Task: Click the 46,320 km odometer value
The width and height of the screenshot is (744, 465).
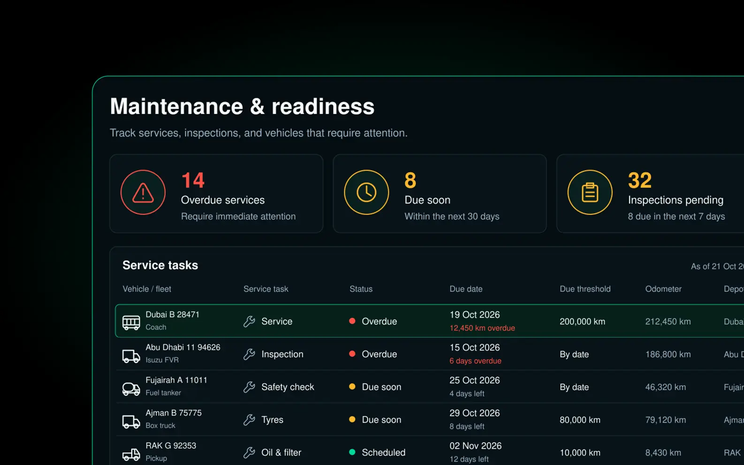Action: point(666,387)
